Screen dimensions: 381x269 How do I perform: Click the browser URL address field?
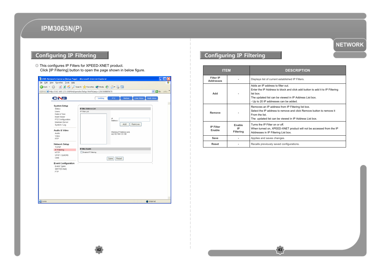(101, 91)
